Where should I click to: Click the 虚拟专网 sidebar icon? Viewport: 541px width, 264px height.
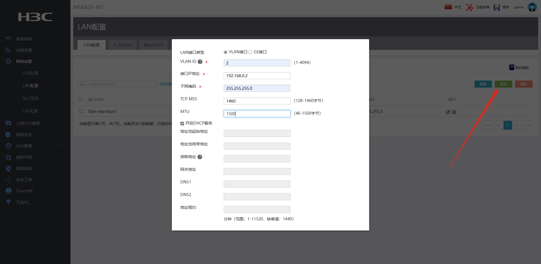(x=8, y=157)
